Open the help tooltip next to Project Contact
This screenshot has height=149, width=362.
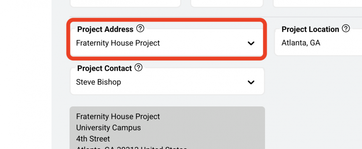coord(138,67)
